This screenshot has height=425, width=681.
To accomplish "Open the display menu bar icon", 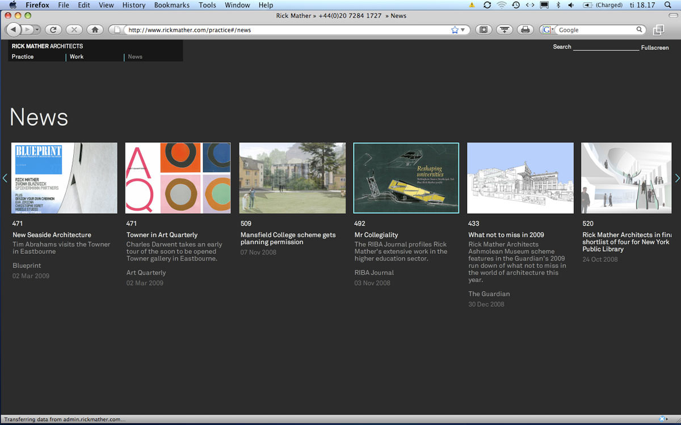I will [544, 5].
